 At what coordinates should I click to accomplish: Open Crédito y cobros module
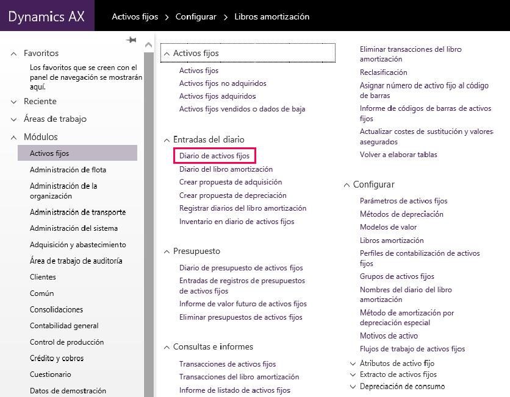[57, 358]
